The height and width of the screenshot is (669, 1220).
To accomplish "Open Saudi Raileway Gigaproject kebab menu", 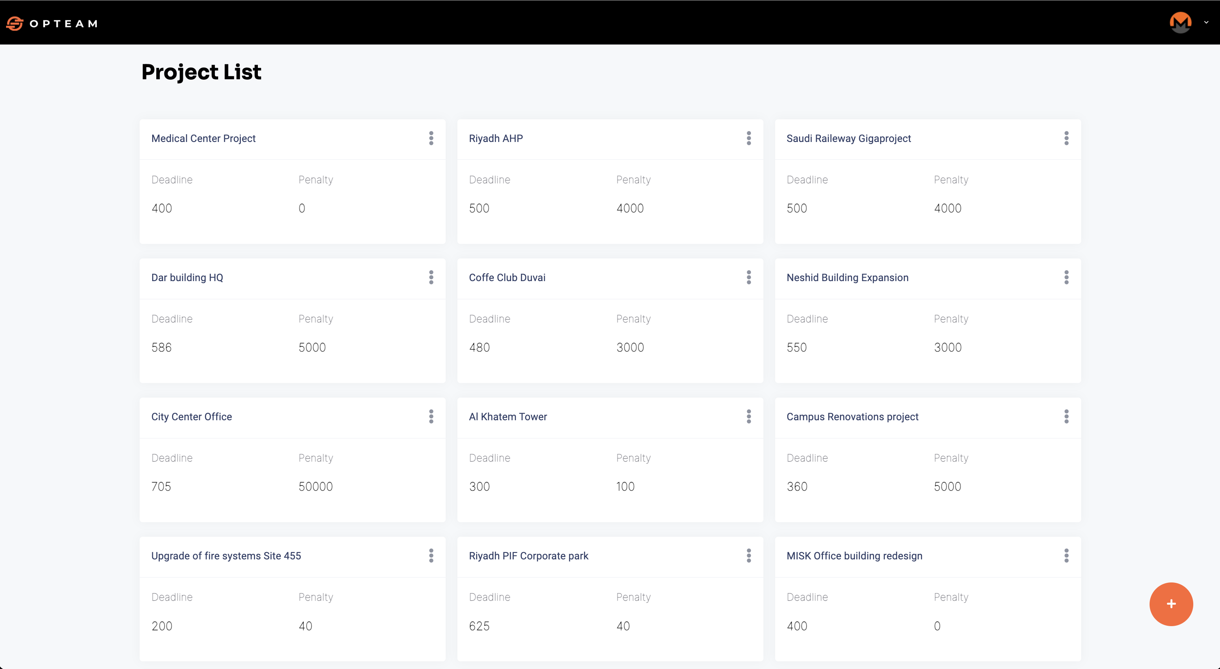I will point(1066,138).
